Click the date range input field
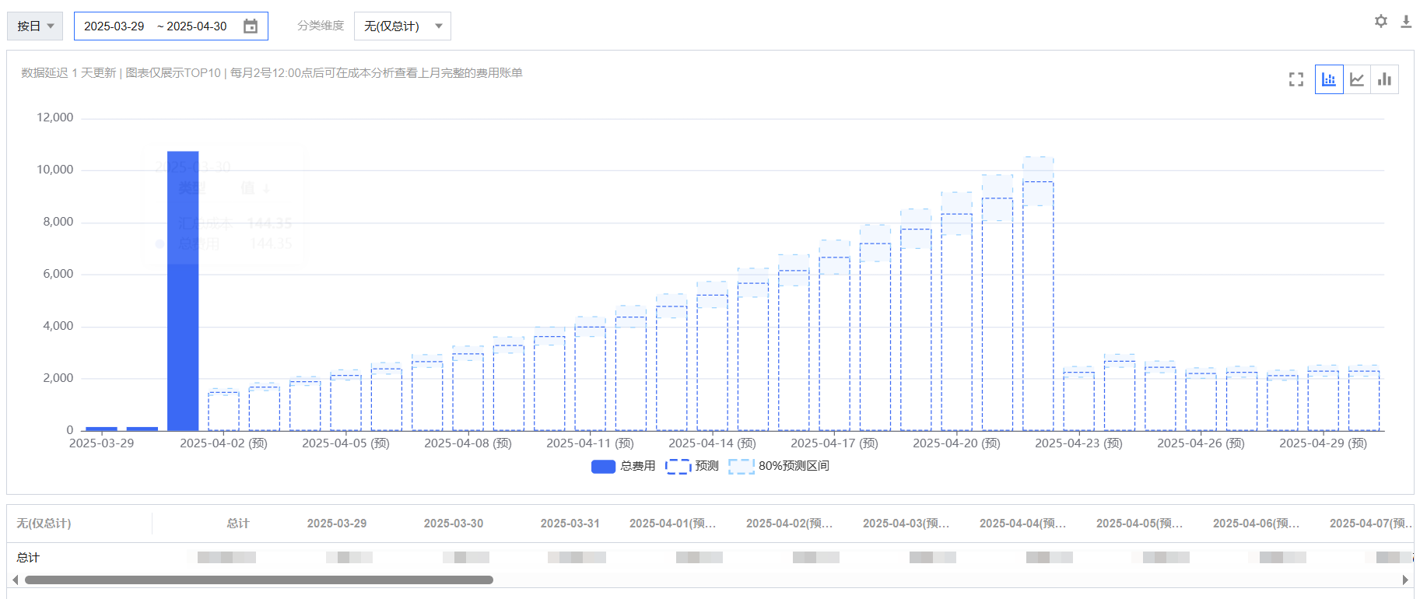Image resolution: width=1427 pixels, height=599 pixels. point(156,26)
